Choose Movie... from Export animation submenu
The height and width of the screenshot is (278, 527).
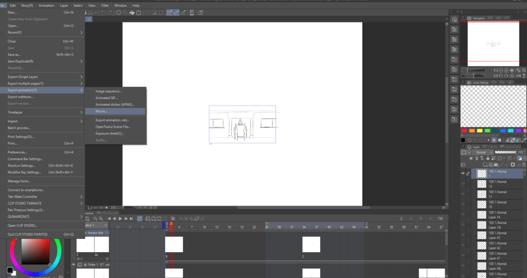click(115, 111)
